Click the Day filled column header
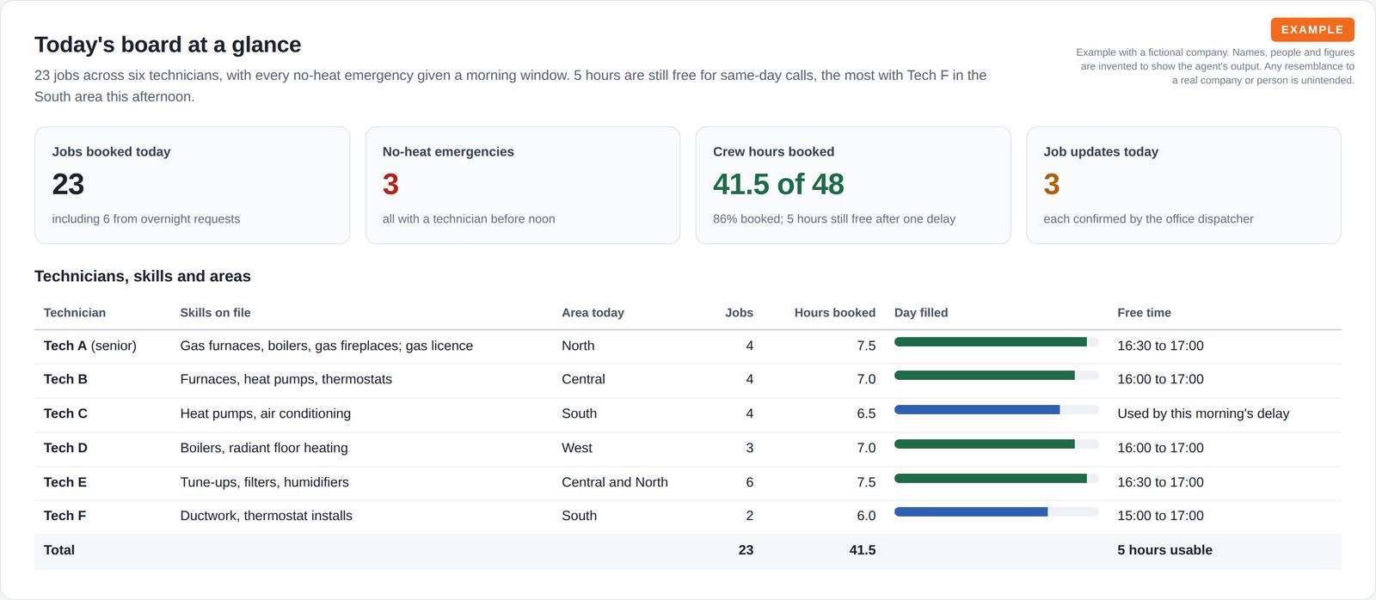The height and width of the screenshot is (600, 1376). click(921, 313)
